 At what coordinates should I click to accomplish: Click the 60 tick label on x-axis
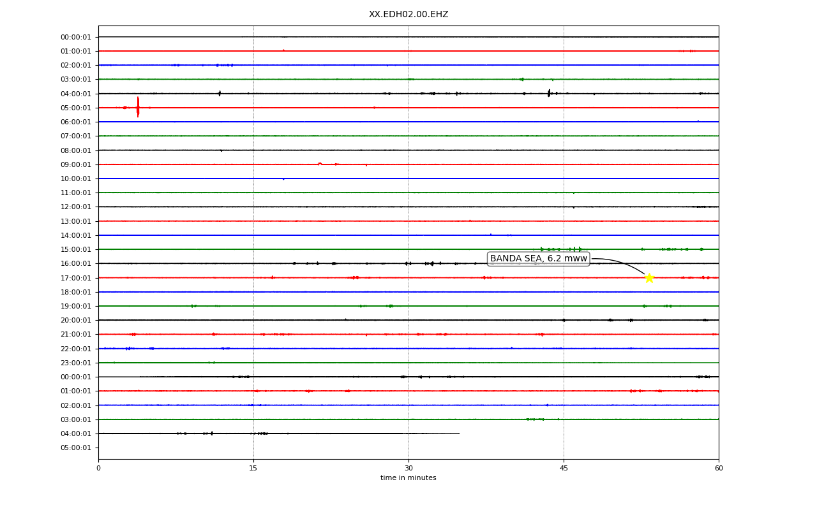point(719,469)
